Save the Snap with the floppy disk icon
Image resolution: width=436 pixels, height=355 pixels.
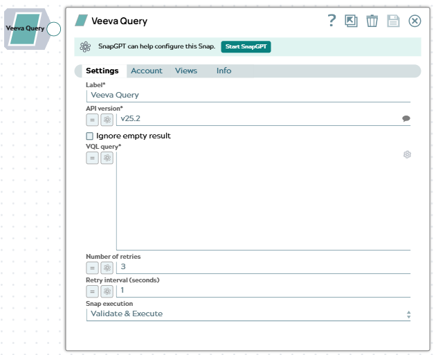[393, 21]
